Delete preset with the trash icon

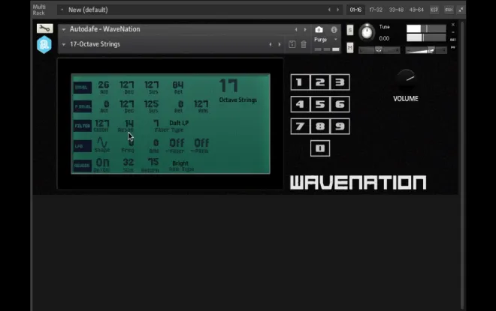[304, 44]
